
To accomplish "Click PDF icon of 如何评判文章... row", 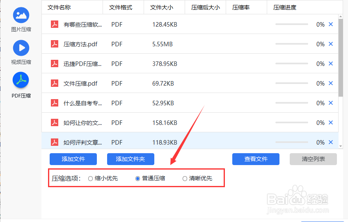I will tap(55, 142).
